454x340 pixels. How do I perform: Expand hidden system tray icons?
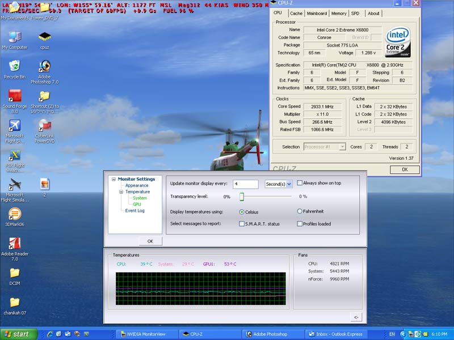(x=402, y=334)
